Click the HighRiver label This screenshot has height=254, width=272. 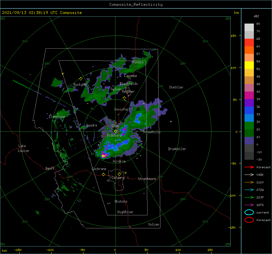[x=125, y=212]
